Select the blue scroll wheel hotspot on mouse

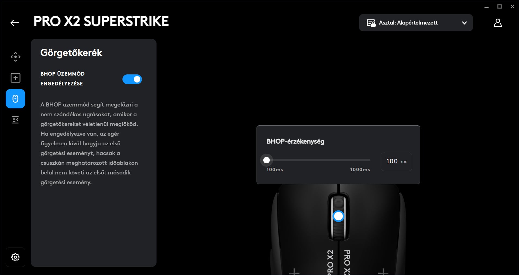(338, 216)
